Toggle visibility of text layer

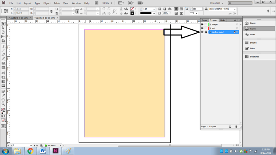click(202, 28)
